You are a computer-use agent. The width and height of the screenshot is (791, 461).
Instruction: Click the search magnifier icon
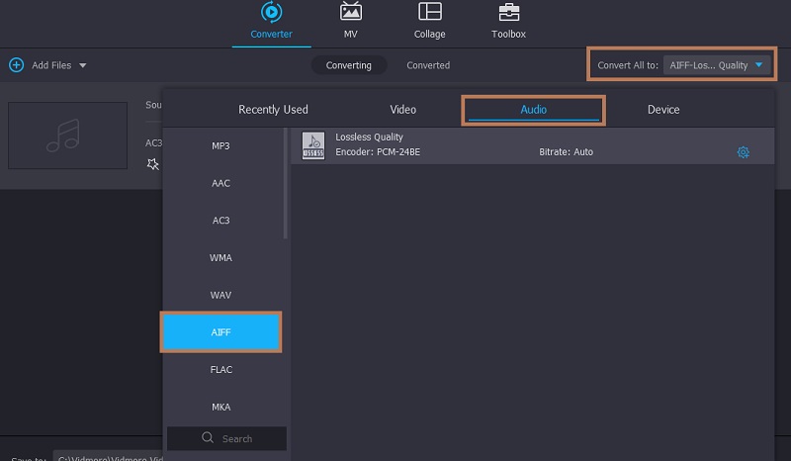[x=207, y=438]
